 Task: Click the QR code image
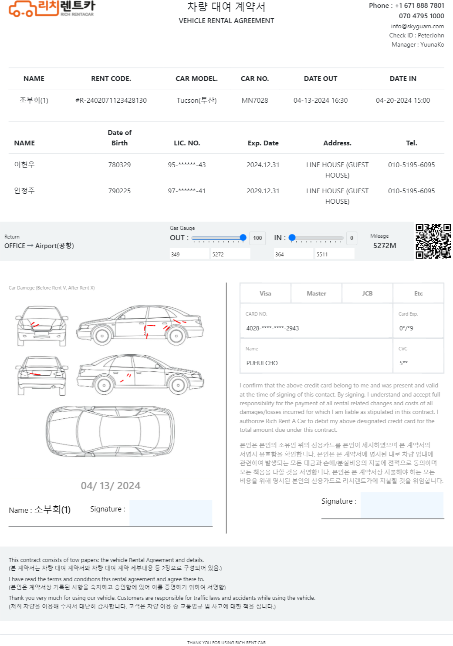[433, 241]
